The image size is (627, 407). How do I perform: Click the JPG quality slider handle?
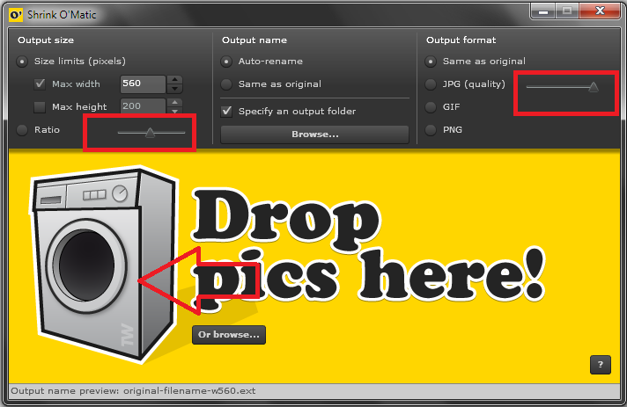(x=594, y=87)
